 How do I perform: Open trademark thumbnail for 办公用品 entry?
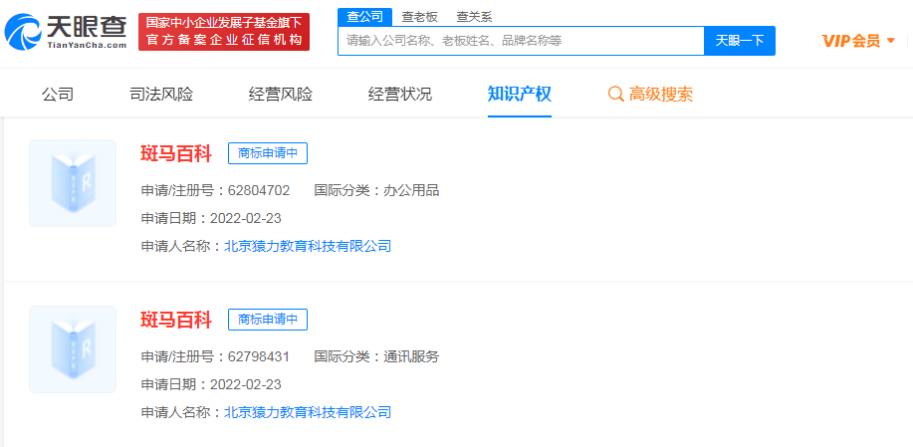[73, 183]
